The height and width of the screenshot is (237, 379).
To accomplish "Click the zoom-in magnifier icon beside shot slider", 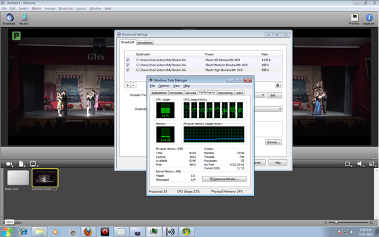I will pos(371,222).
